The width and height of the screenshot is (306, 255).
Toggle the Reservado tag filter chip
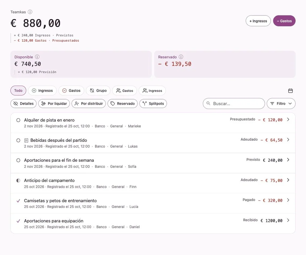(123, 103)
